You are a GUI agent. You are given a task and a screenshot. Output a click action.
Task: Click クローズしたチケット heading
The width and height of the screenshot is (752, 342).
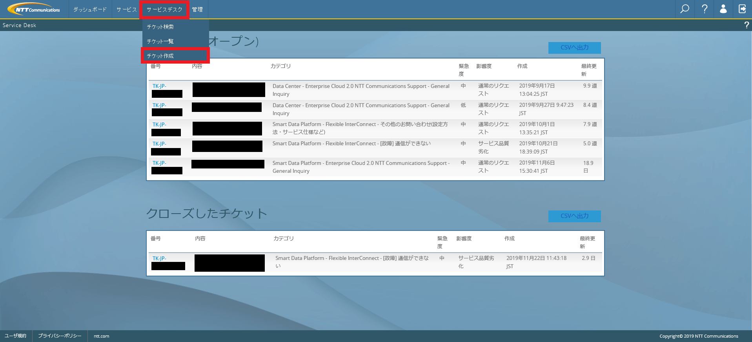coord(207,213)
